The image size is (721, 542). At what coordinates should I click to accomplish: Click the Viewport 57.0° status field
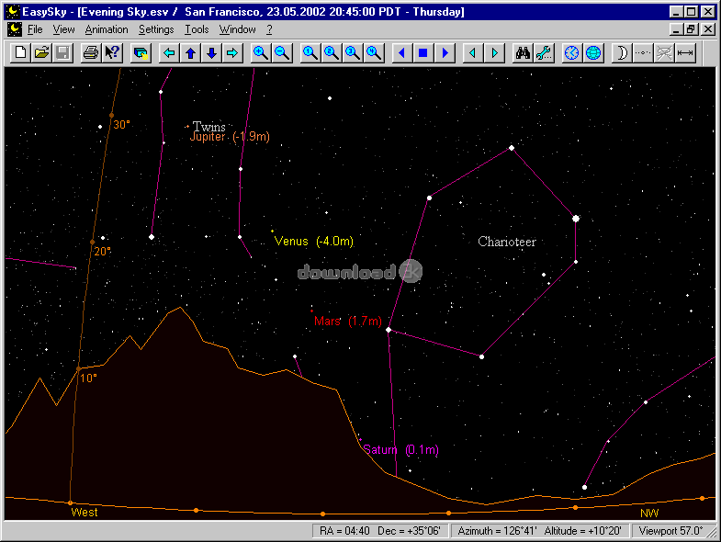670,531
